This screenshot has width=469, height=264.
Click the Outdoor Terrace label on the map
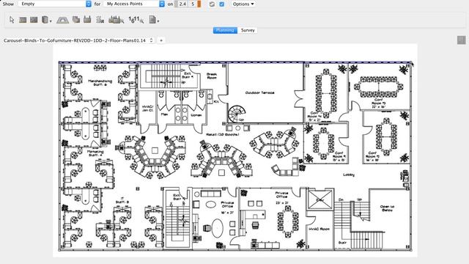point(259,93)
